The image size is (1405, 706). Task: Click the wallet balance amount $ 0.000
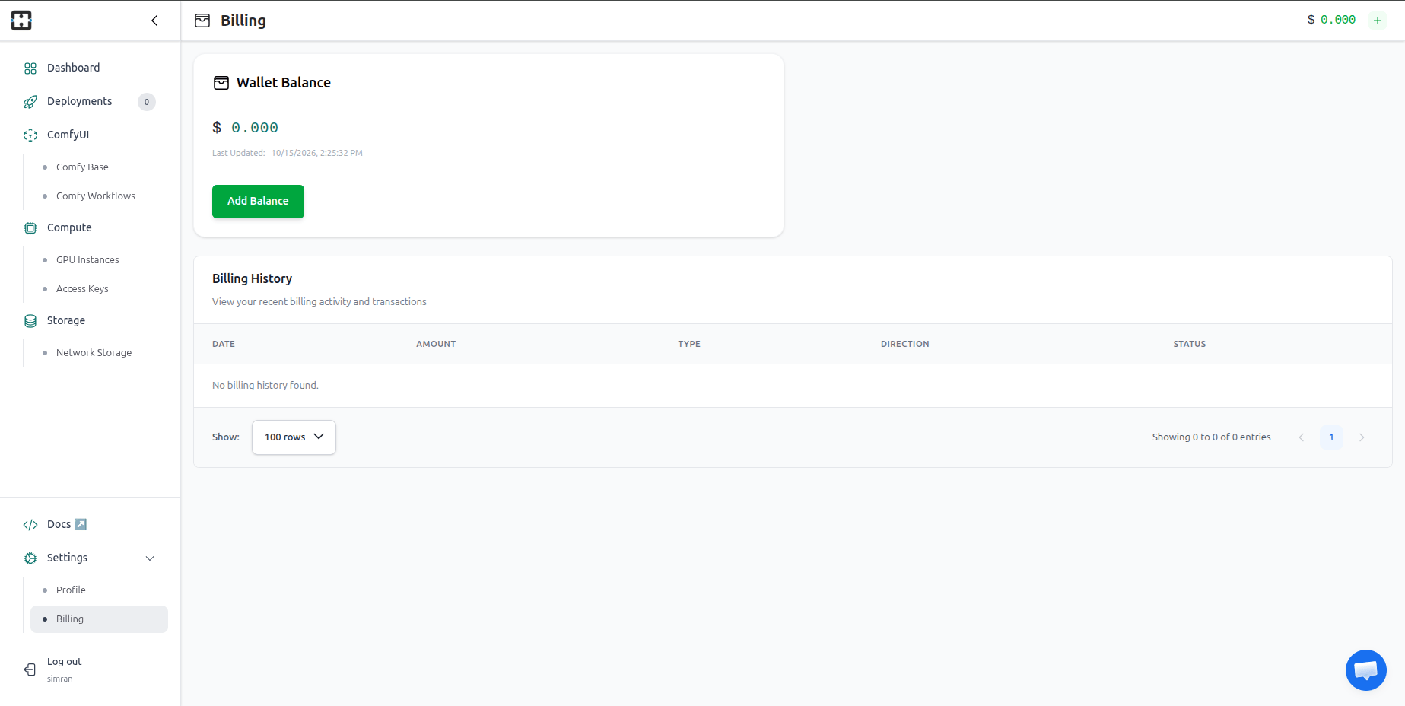click(245, 128)
